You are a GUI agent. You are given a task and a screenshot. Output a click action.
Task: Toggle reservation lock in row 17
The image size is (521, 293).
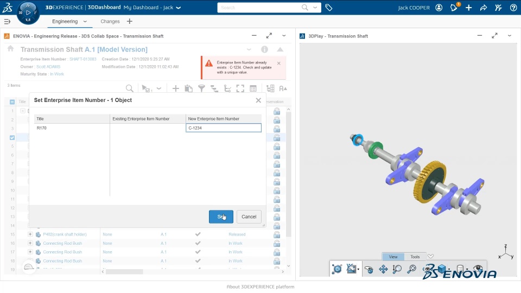point(277,252)
